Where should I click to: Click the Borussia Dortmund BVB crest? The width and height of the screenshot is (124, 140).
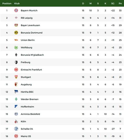tap(16, 33)
